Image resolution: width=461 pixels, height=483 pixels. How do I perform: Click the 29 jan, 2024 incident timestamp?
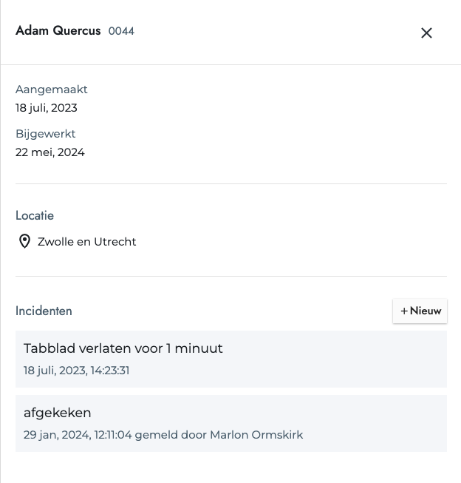click(78, 435)
